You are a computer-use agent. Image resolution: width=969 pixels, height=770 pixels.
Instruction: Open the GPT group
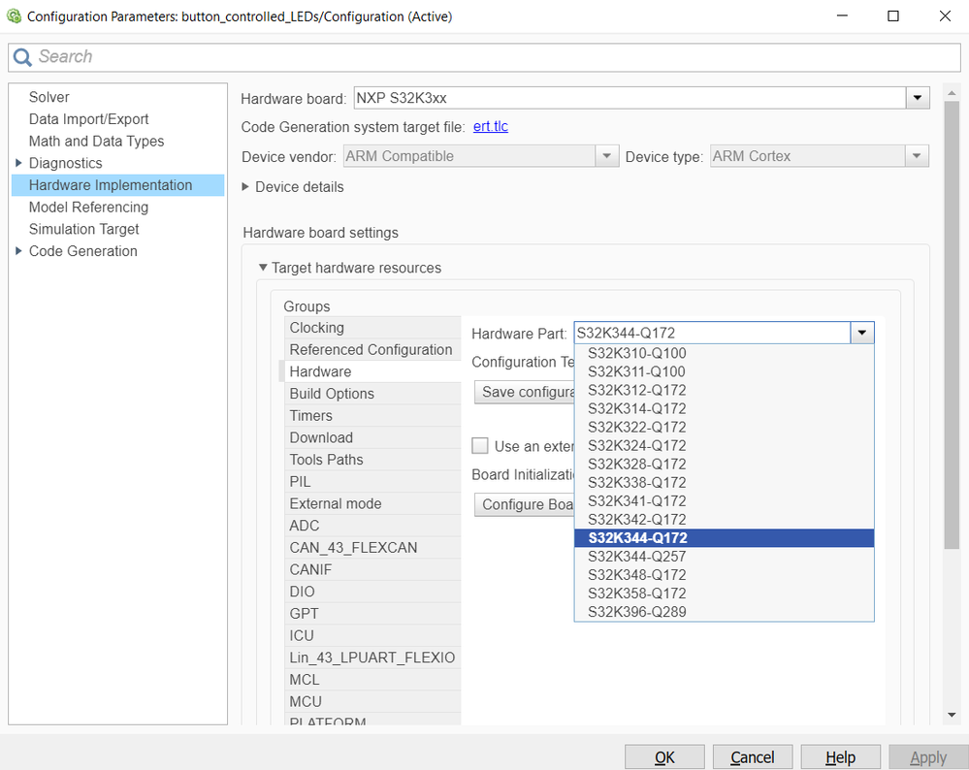click(372, 614)
